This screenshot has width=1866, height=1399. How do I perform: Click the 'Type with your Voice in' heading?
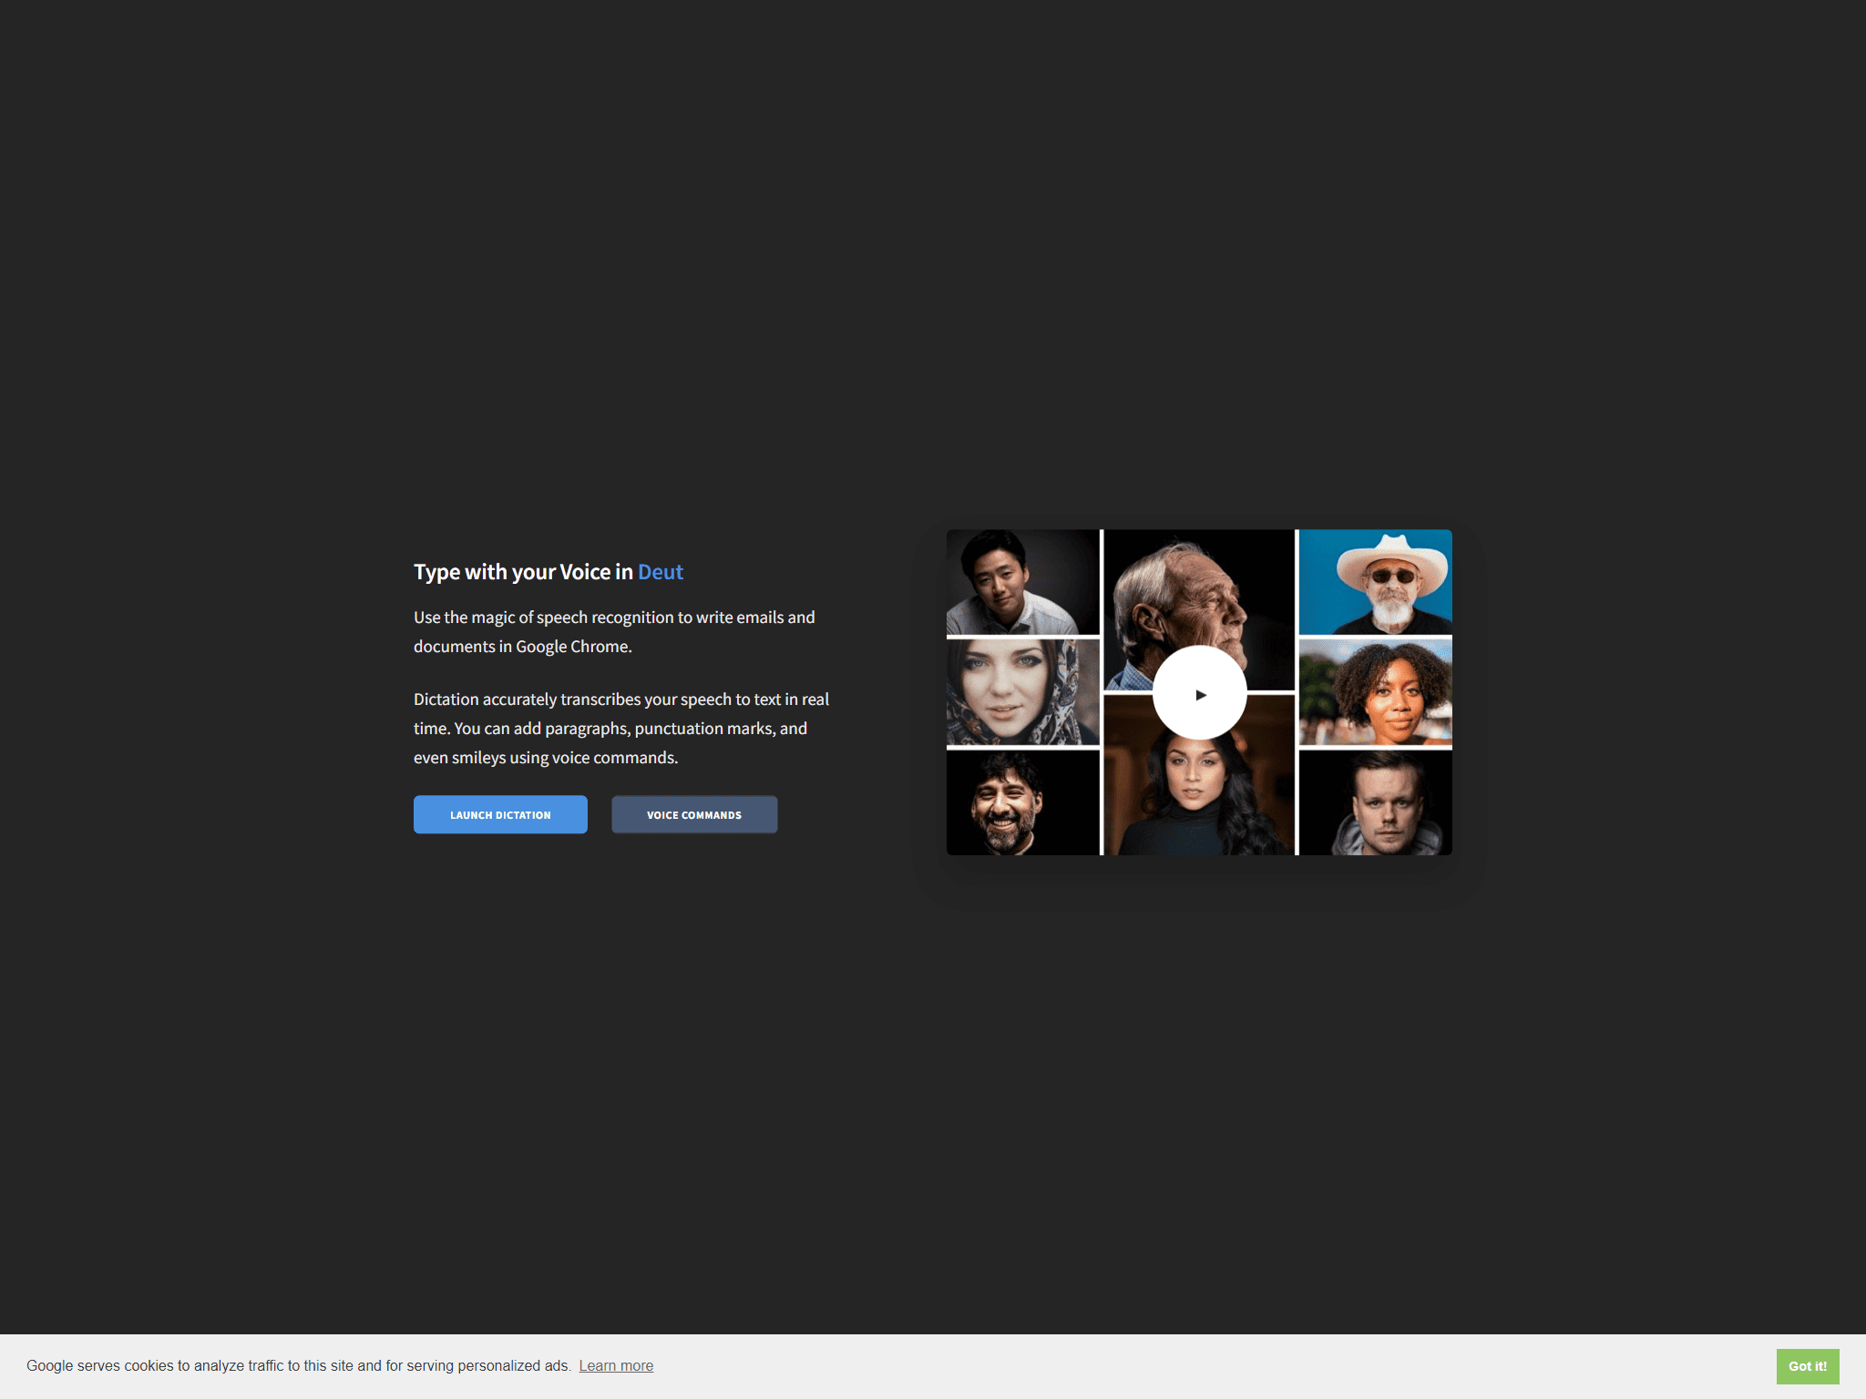pos(523,572)
